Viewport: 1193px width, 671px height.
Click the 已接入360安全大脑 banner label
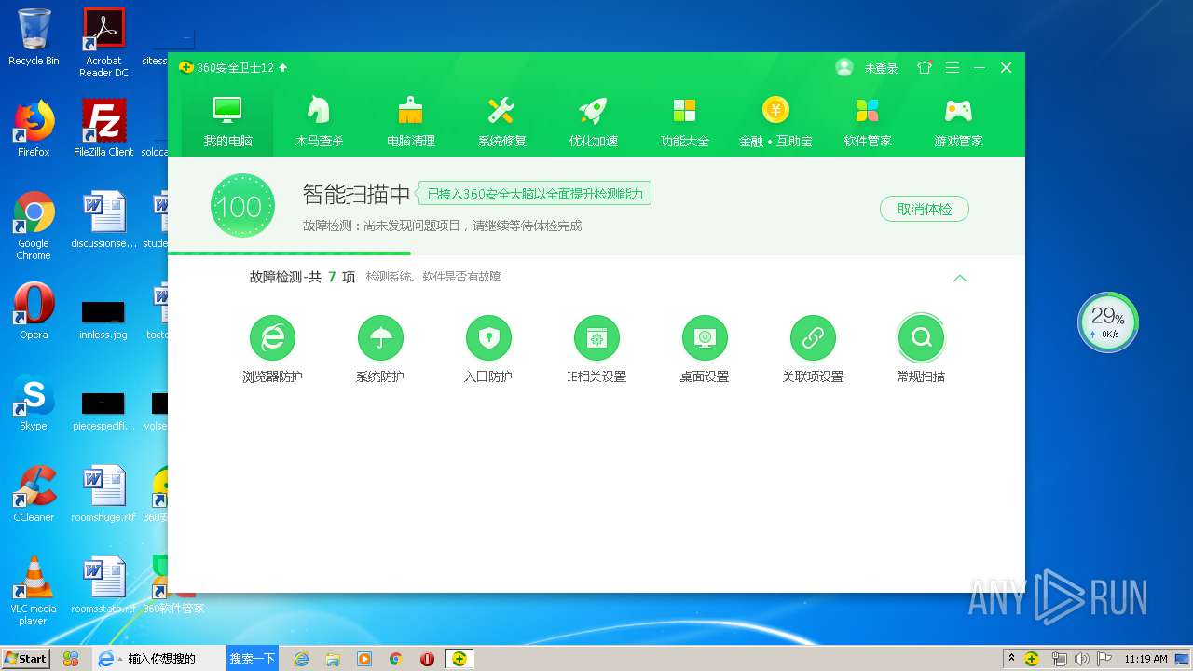tap(534, 194)
